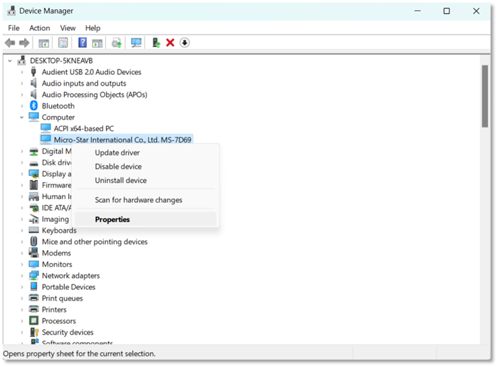Select Micro-Star International Co., Ltd. MS-7D69
The height and width of the screenshot is (367, 498).
tap(123, 140)
